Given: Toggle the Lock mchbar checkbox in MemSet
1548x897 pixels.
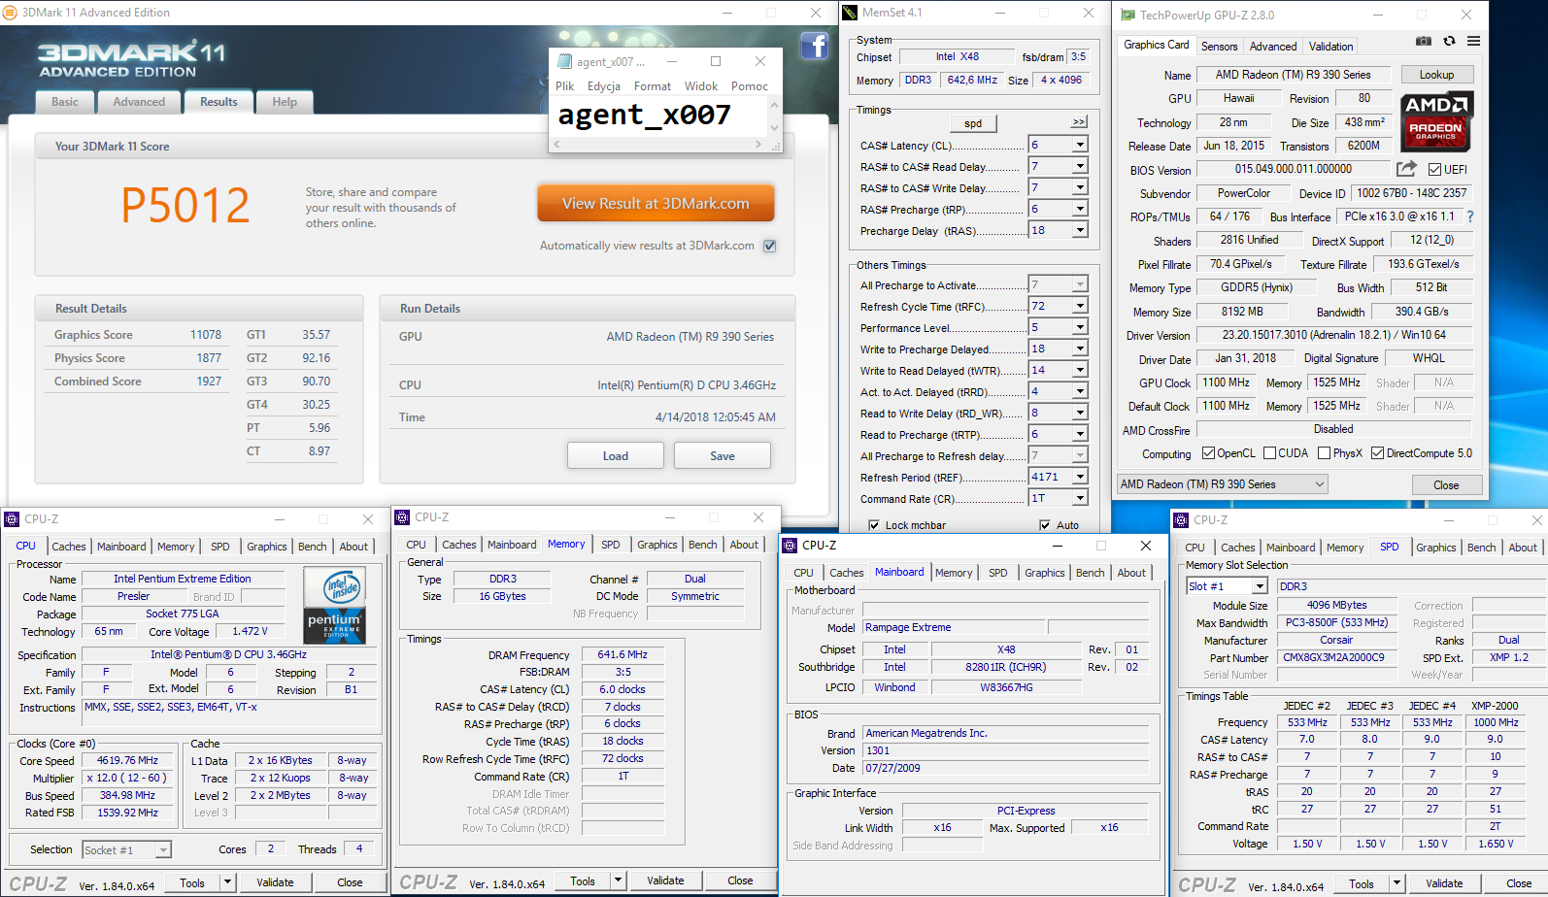Looking at the screenshot, I should pyautogui.click(x=875, y=525).
